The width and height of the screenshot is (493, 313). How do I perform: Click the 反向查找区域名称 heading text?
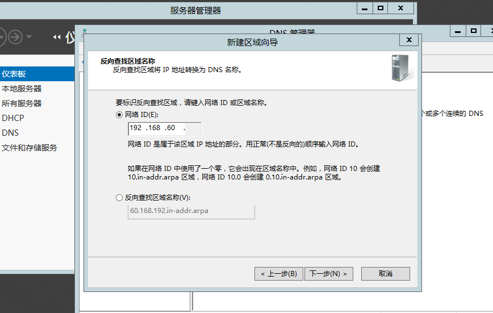point(128,61)
